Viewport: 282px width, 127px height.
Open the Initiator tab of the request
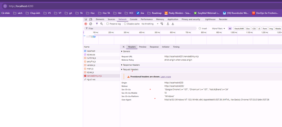pos(166,47)
